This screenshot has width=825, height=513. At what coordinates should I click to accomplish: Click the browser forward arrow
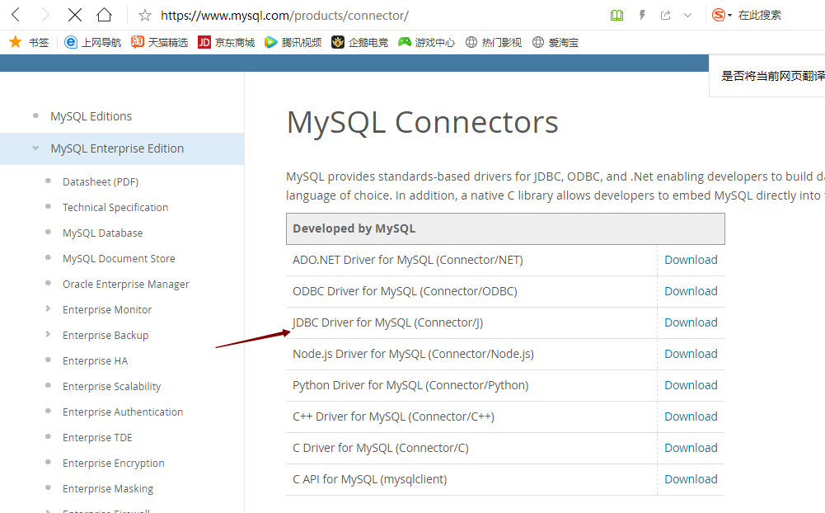[45, 15]
